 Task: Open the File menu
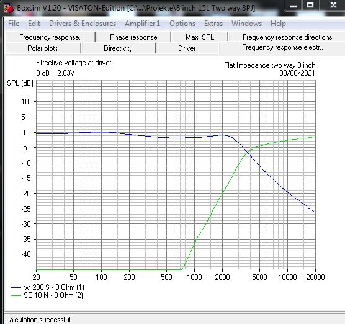pyautogui.click(x=14, y=24)
